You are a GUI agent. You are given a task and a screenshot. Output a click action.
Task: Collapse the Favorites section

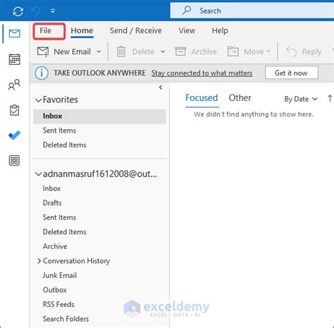[x=38, y=100]
